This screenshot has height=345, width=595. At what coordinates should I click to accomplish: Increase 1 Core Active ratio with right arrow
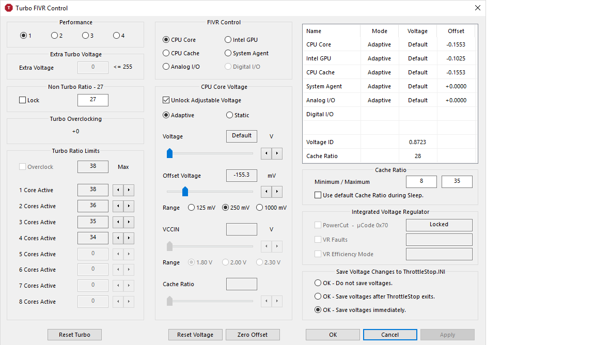coord(129,190)
